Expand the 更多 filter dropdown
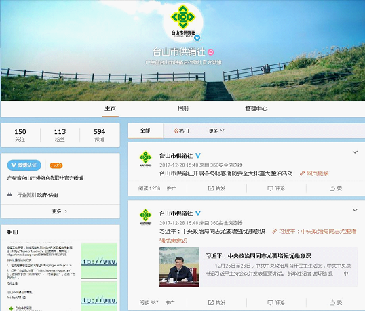The width and height of the screenshot is (365, 311). 216,131
